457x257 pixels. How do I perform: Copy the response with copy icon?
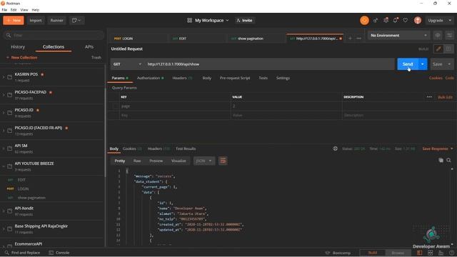[x=441, y=160]
